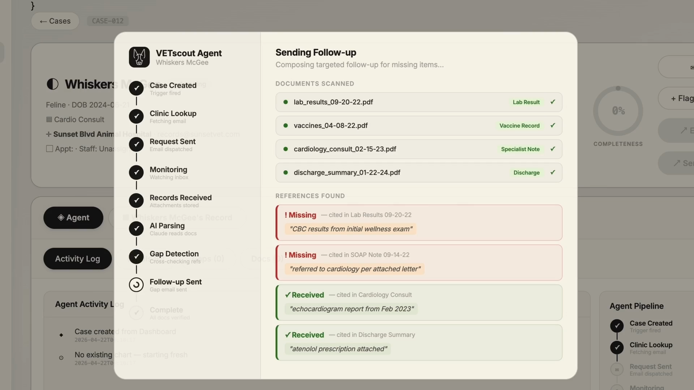Viewport: 694px width, 390px height.
Task: Click the Cardio Consult label
Action: (x=79, y=120)
